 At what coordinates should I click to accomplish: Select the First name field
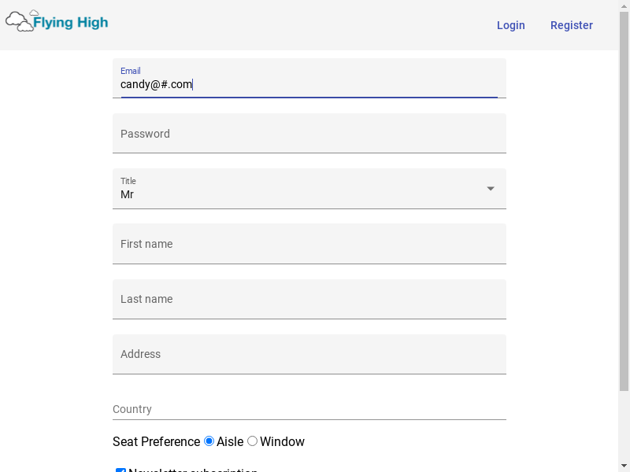[309, 244]
